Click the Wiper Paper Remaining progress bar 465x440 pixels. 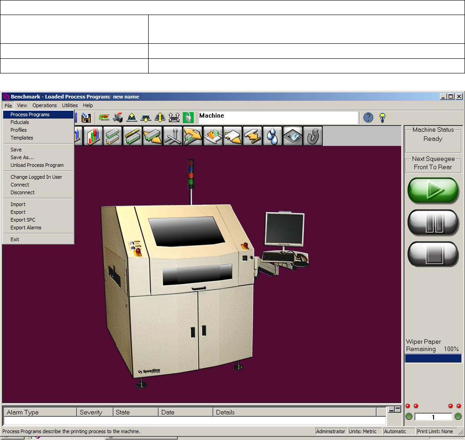[433, 358]
